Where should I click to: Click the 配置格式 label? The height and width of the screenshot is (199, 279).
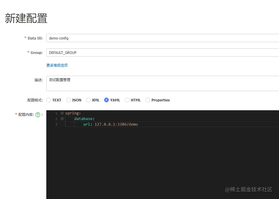click(35, 100)
